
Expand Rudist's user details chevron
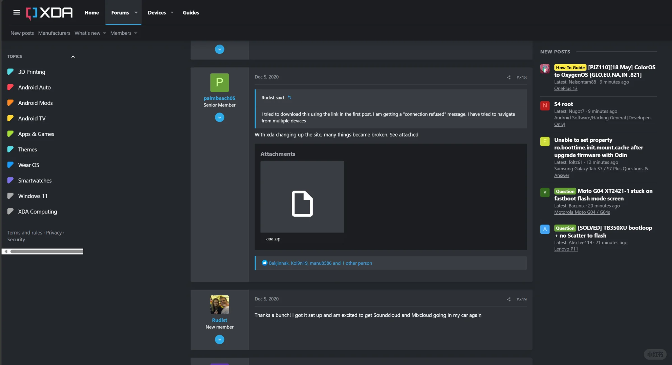[x=219, y=339]
